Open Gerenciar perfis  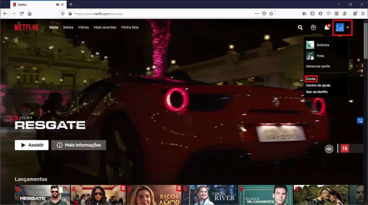pos(318,66)
